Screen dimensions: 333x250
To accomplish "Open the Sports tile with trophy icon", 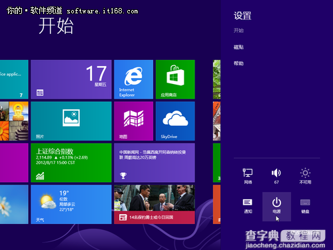I will [x=155, y=163].
